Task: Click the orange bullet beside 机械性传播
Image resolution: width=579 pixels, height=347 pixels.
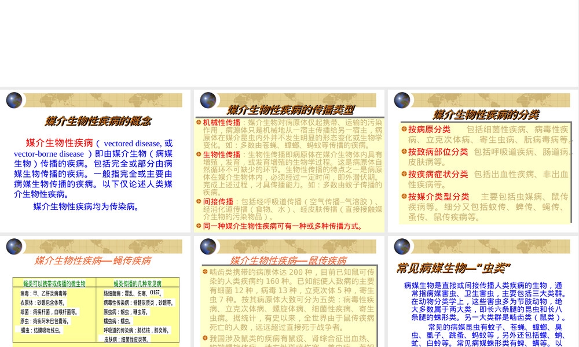Action: point(199,122)
